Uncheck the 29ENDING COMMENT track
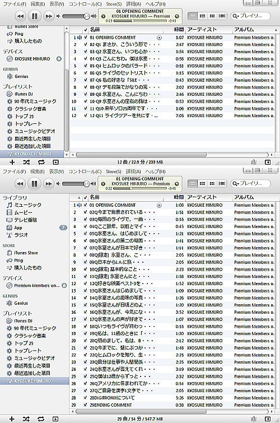280x423 pixels. click(x=85, y=405)
